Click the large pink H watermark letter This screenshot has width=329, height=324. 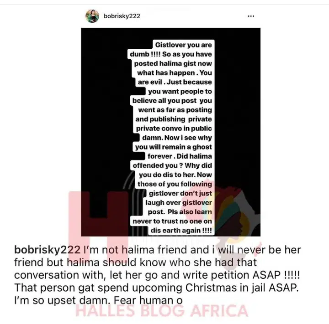coord(99,223)
